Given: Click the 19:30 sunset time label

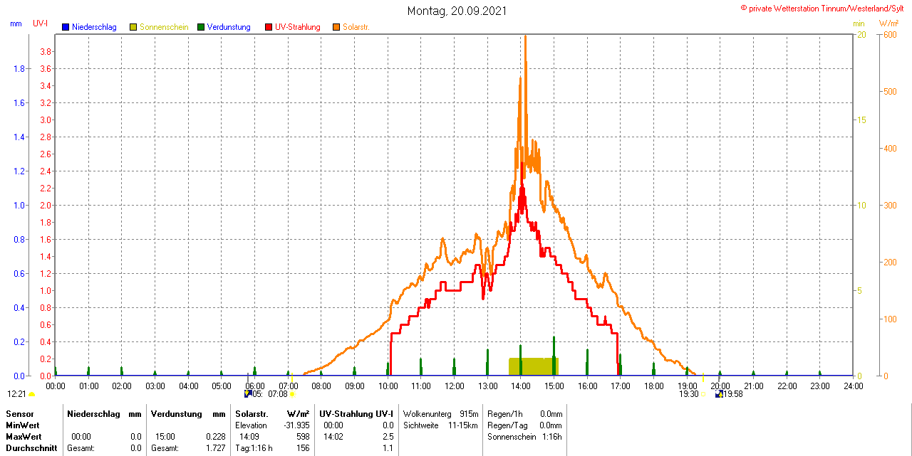Looking at the screenshot, I should (x=688, y=394).
